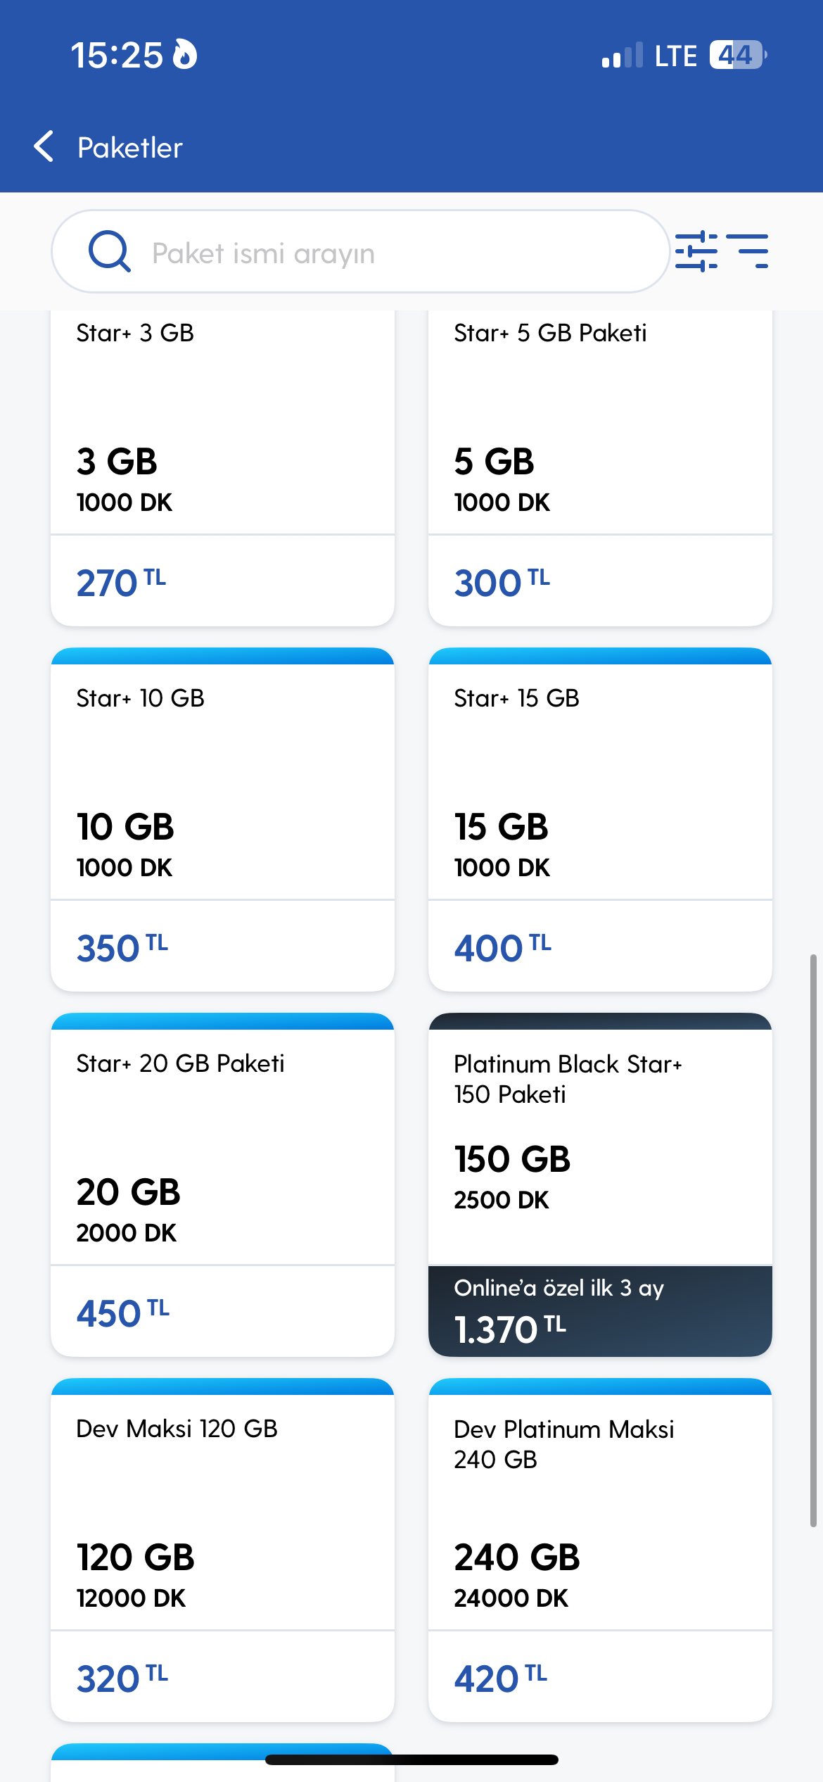Image resolution: width=823 pixels, height=1782 pixels.
Task: Open the sort lines icon
Action: 747,251
